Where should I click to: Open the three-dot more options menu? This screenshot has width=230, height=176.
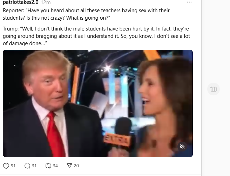coord(189,2)
